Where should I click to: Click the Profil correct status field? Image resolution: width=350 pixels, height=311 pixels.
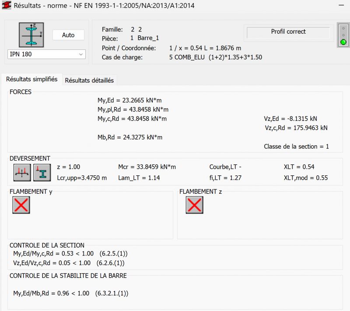(x=288, y=31)
